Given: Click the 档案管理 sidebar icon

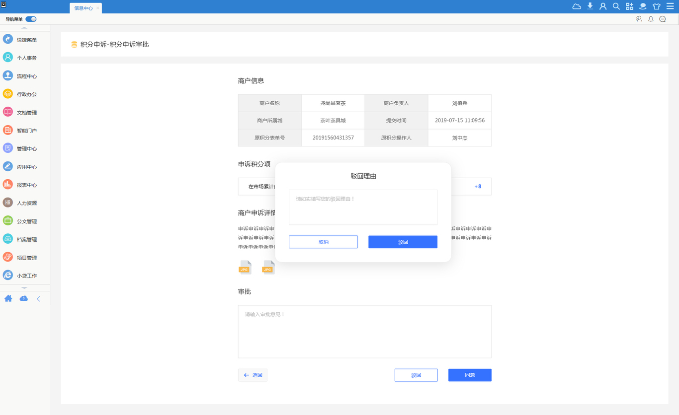Looking at the screenshot, I should (x=8, y=239).
